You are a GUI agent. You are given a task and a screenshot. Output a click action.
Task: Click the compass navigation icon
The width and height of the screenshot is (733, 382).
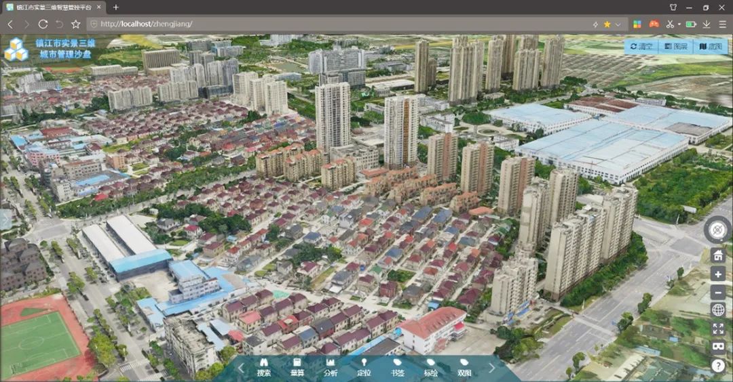click(x=718, y=230)
